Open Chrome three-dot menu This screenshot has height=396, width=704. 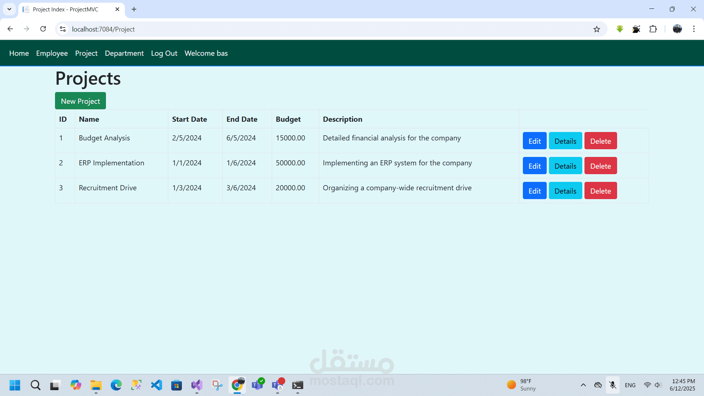[694, 29]
